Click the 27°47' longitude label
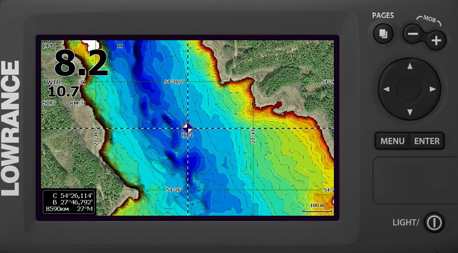Image resolution: width=458 pixels, height=253 pixels. coord(253,136)
